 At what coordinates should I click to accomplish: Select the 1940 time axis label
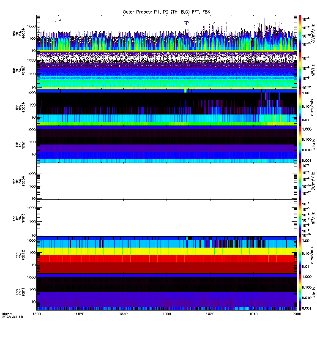pyautogui.click(x=253, y=314)
